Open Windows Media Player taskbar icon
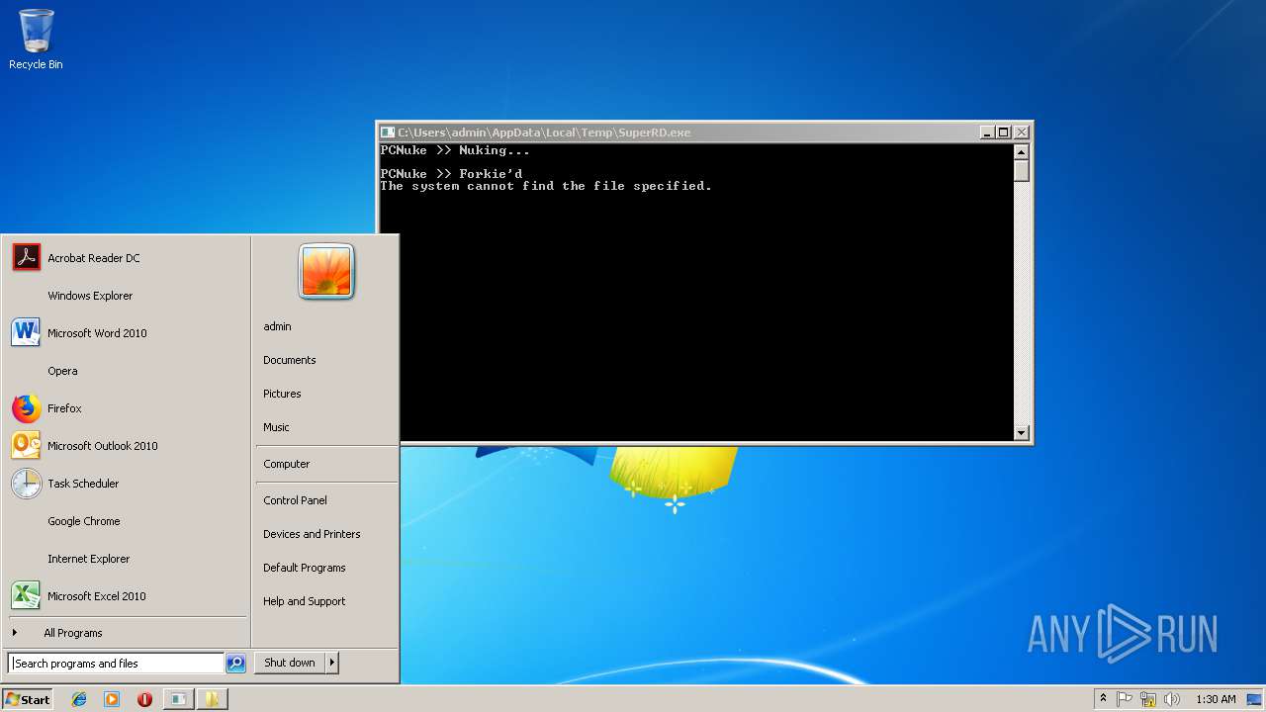The image size is (1266, 712). click(x=112, y=699)
